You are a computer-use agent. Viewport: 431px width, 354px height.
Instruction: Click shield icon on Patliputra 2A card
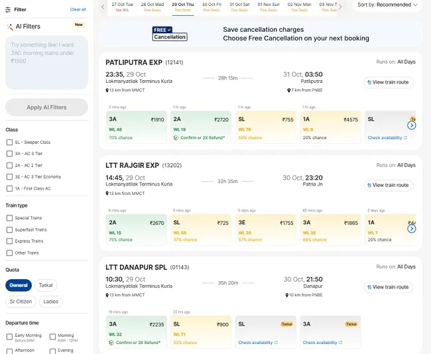coord(176,138)
